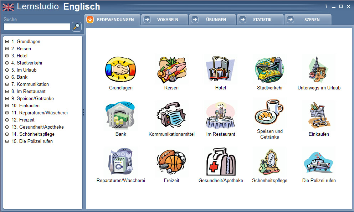
Task: Expand the 6. Bank tree node
Action: pos(7,77)
